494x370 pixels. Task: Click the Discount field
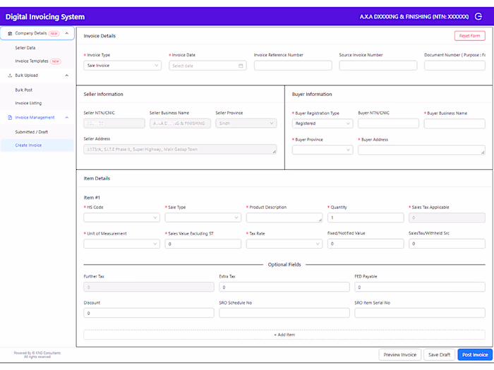coord(149,313)
